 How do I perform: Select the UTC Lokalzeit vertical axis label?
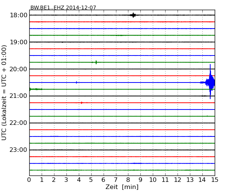click(4, 93)
